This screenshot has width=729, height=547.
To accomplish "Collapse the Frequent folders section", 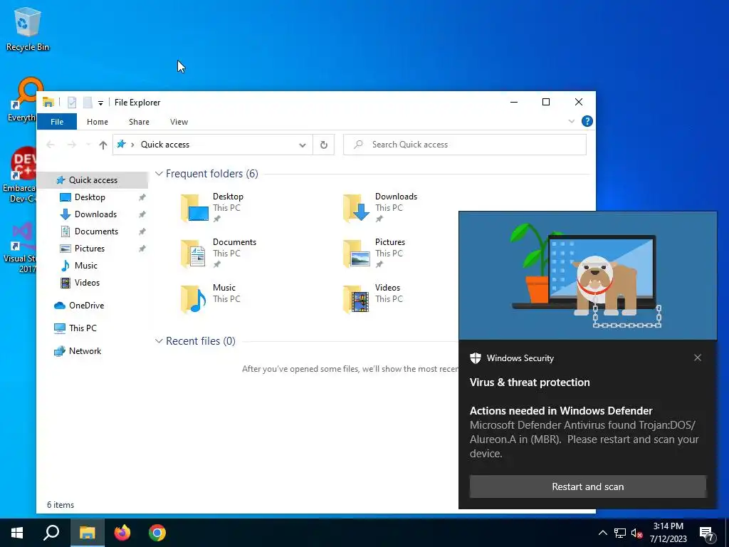I will (x=159, y=174).
